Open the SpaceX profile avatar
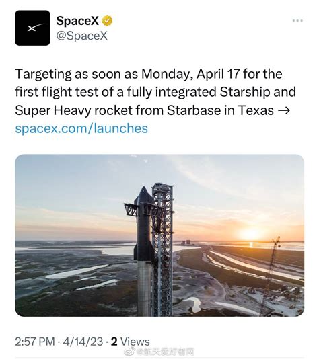 click(x=32, y=28)
